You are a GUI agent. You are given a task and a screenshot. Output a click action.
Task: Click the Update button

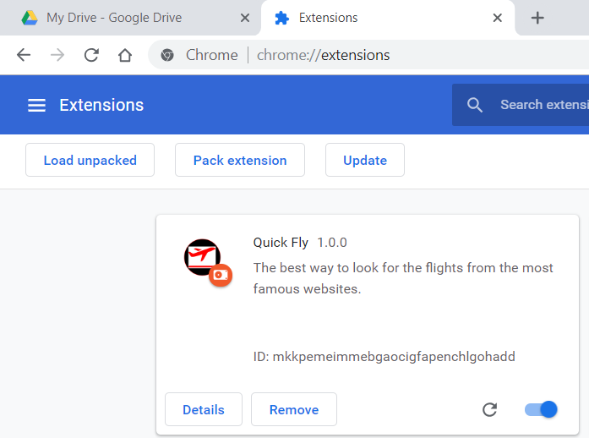pos(365,160)
